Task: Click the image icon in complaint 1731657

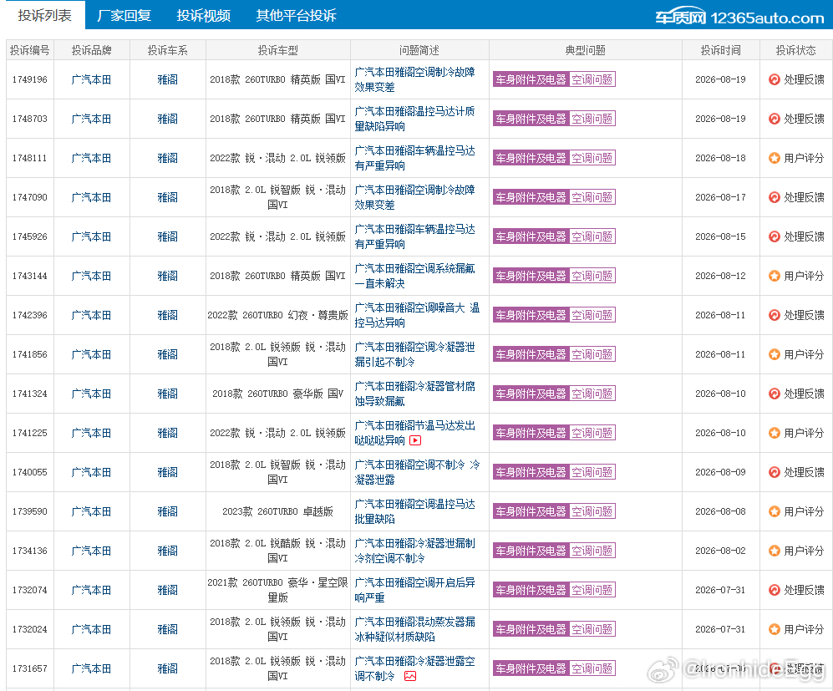Action: [410, 676]
